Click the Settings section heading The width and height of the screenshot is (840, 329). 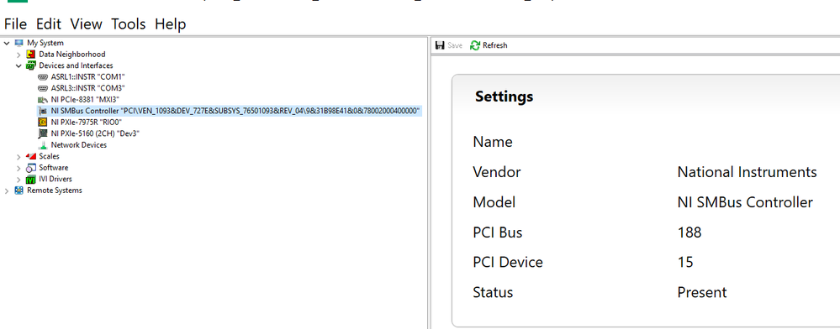point(505,97)
